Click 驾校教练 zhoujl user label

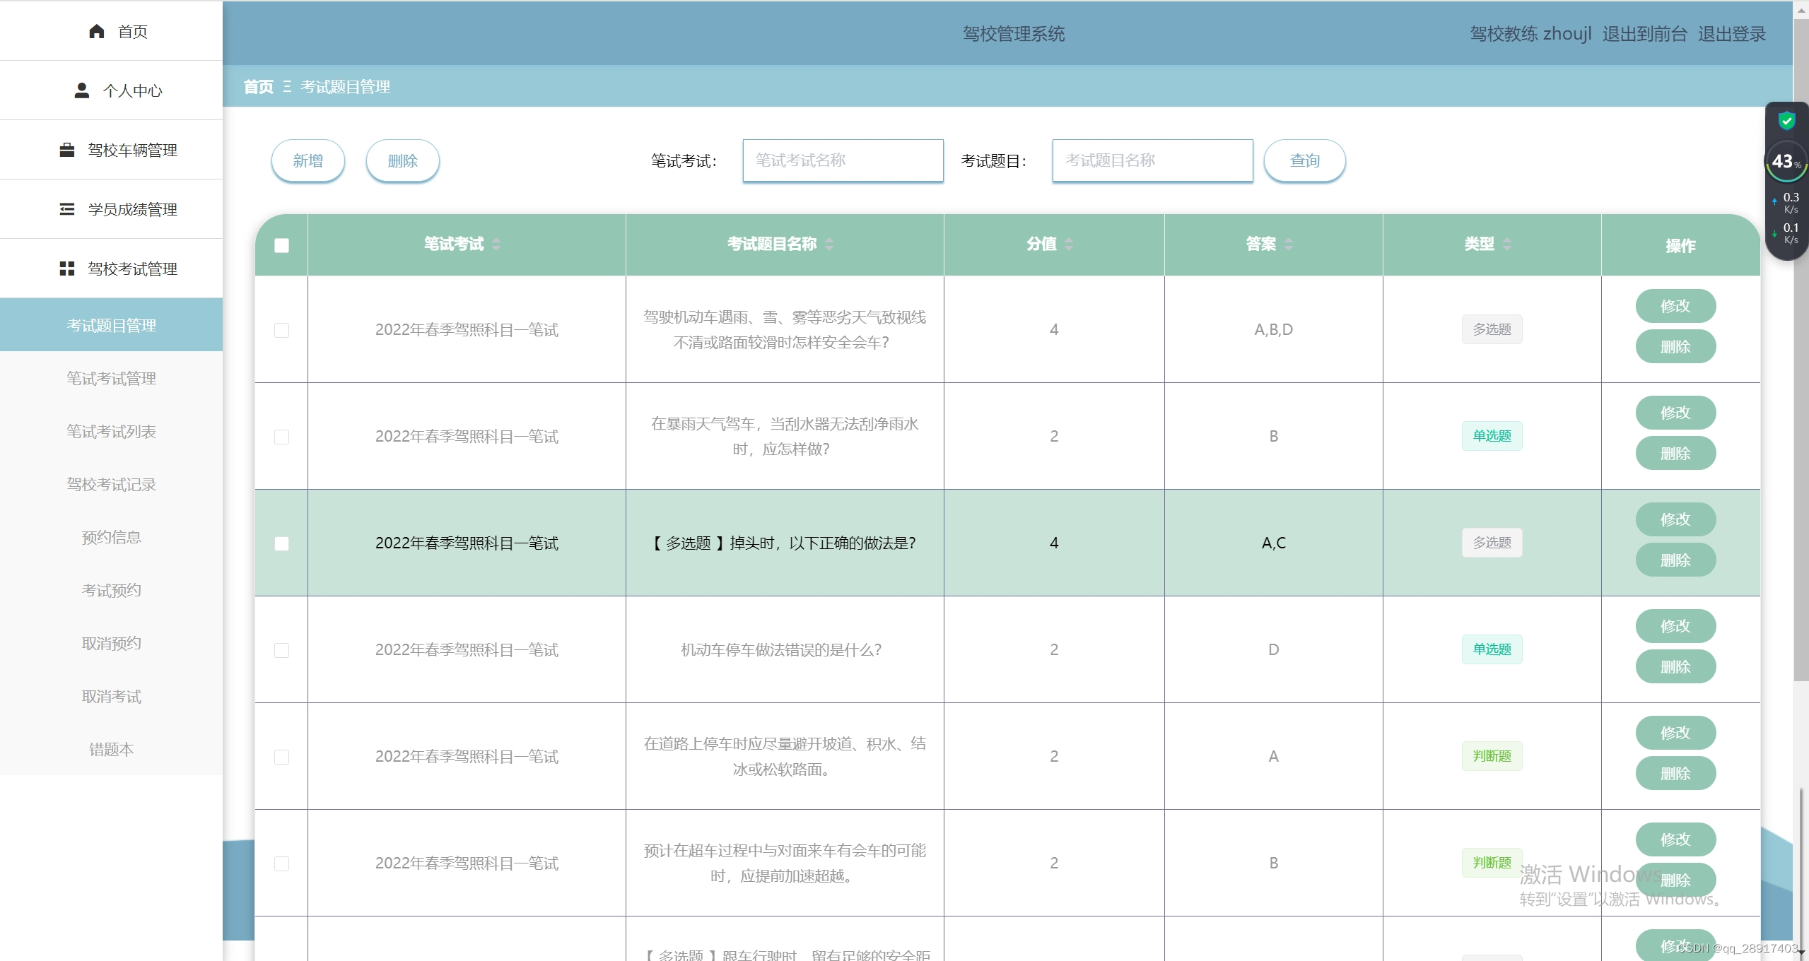[x=1530, y=34]
